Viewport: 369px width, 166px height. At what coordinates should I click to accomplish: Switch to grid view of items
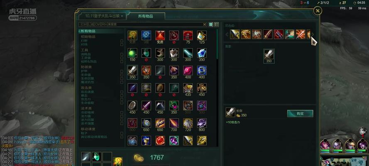tap(211, 24)
